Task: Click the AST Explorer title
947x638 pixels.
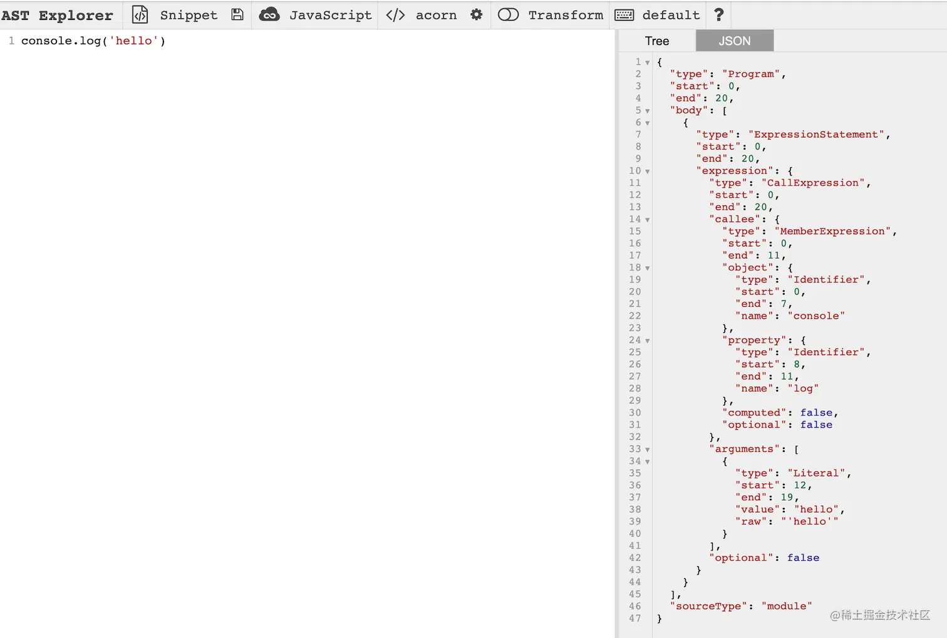Action: pos(57,15)
